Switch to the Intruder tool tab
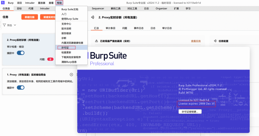 45,8
